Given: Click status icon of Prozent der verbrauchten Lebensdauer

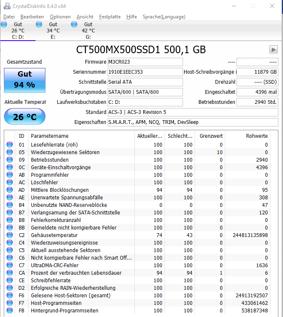Looking at the screenshot, I should click(10, 273).
